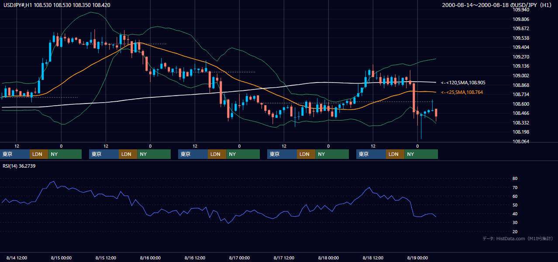Click the RSI scale value 20
Viewport: 558px width, 262px height.
pos(515,231)
